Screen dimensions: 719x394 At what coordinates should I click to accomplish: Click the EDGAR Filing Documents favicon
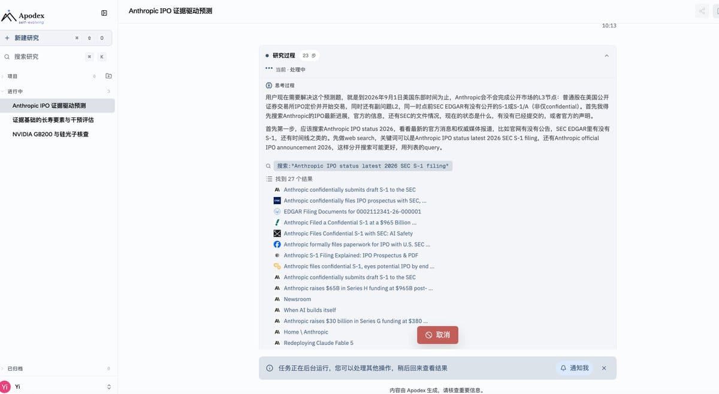tap(277, 211)
